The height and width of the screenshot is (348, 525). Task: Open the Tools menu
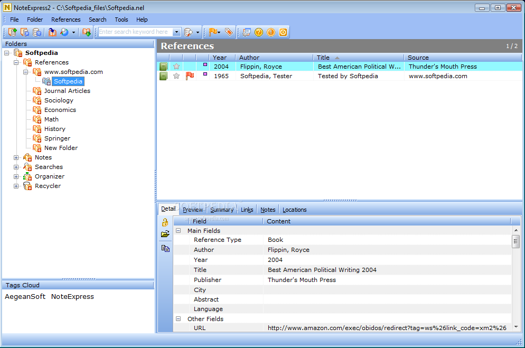121,20
